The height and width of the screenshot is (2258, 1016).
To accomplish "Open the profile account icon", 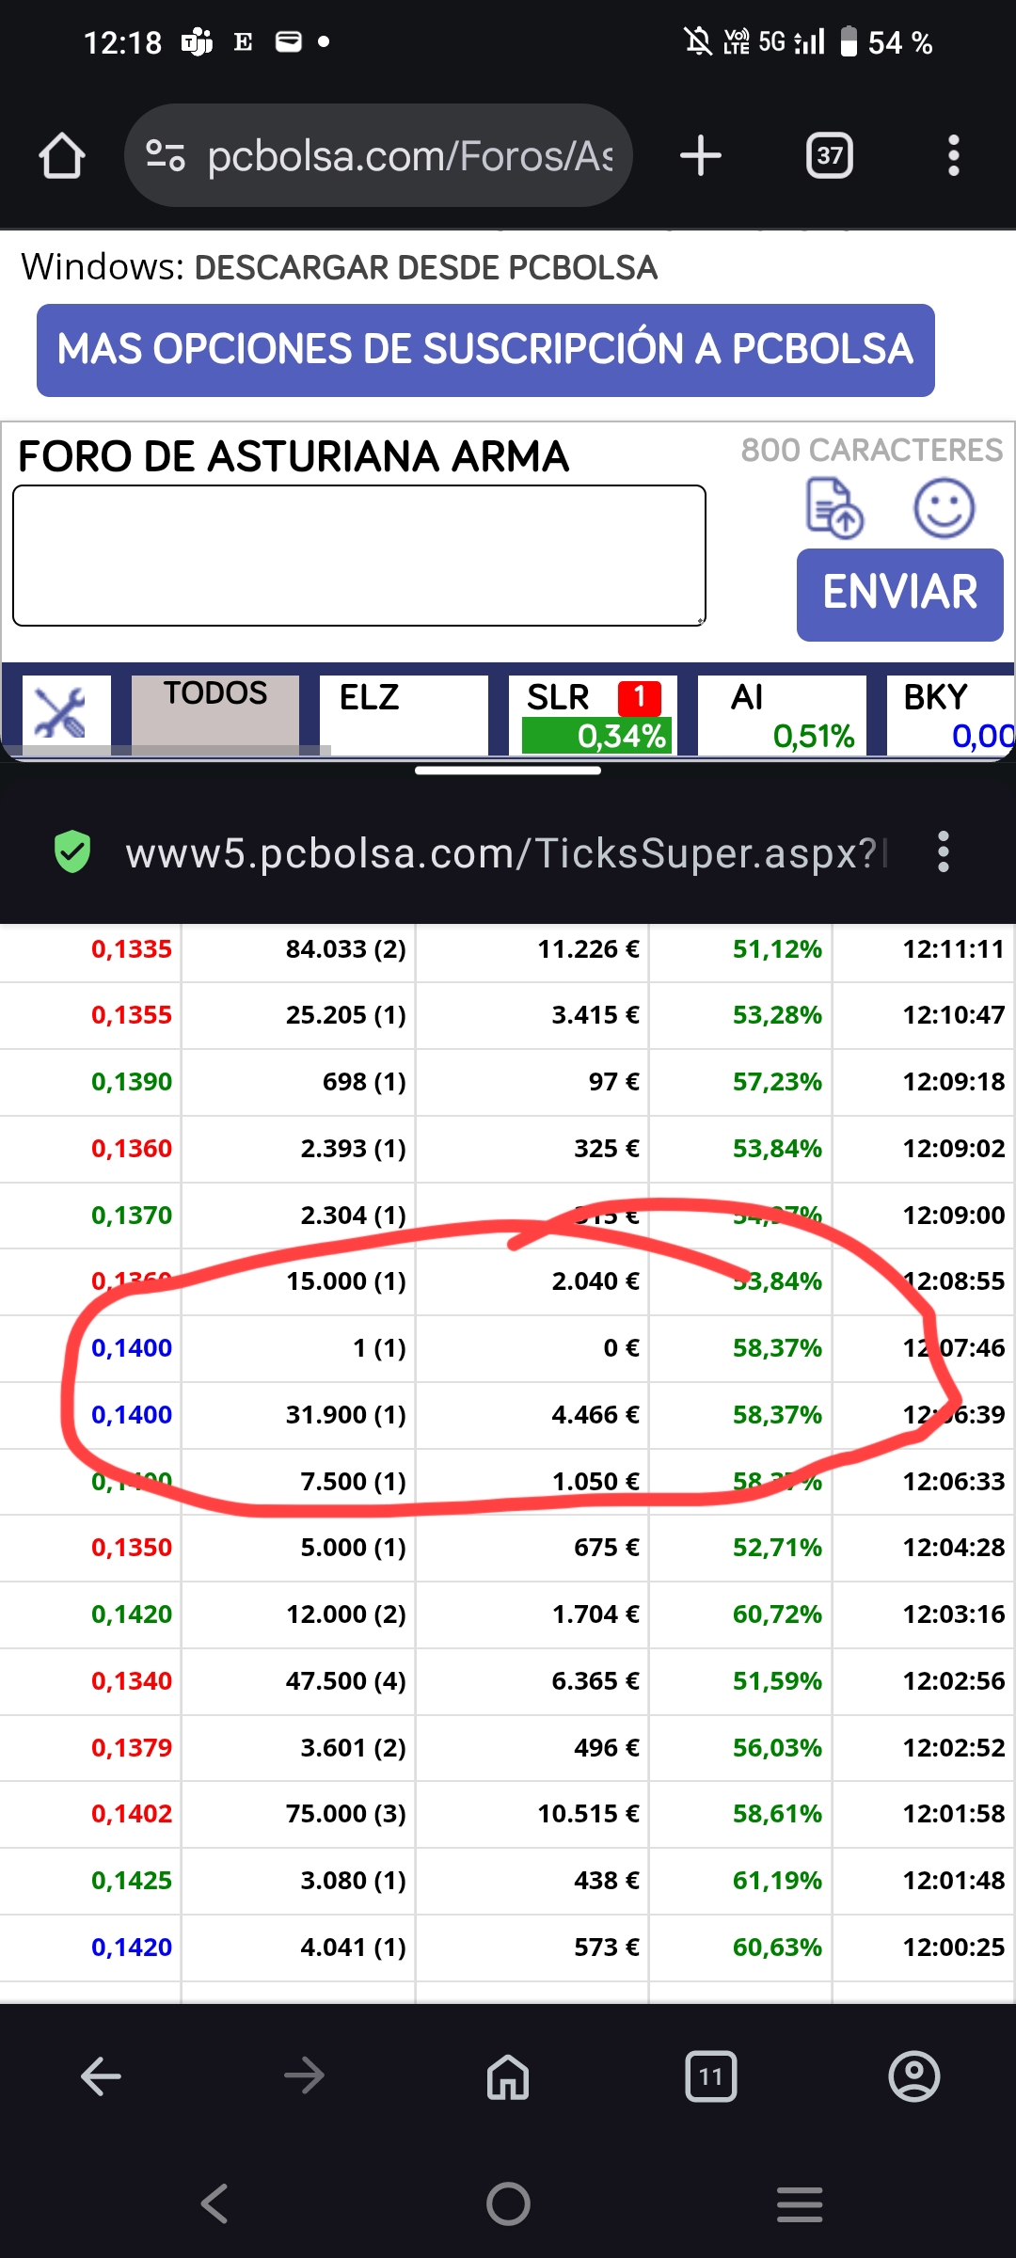I will click(914, 2075).
